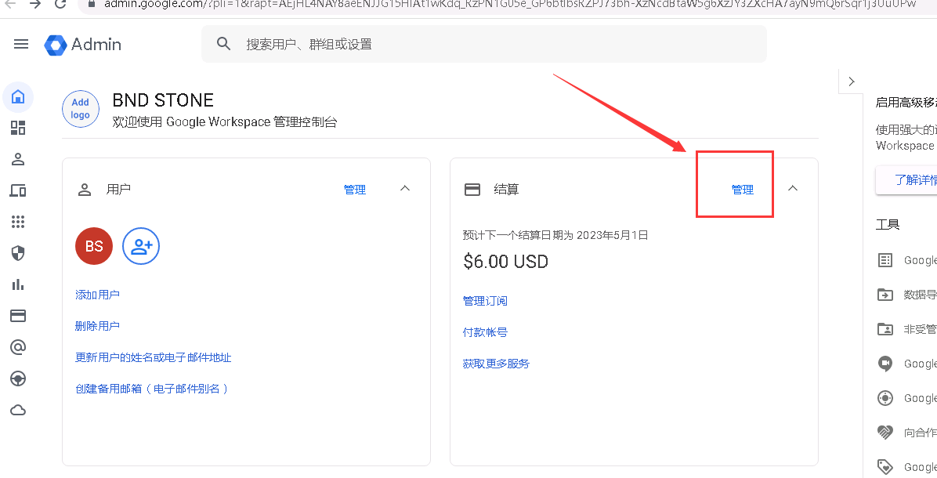937x478 pixels.
Task: Click the search magnifier icon
Action: 223,44
